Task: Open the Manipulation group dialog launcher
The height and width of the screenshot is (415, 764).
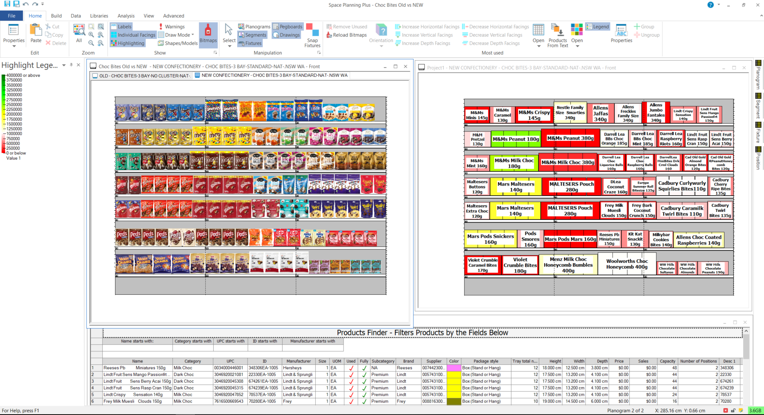Action: [319, 53]
